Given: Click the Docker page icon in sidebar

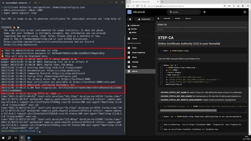Looking at the screenshot, I should 129,38.
